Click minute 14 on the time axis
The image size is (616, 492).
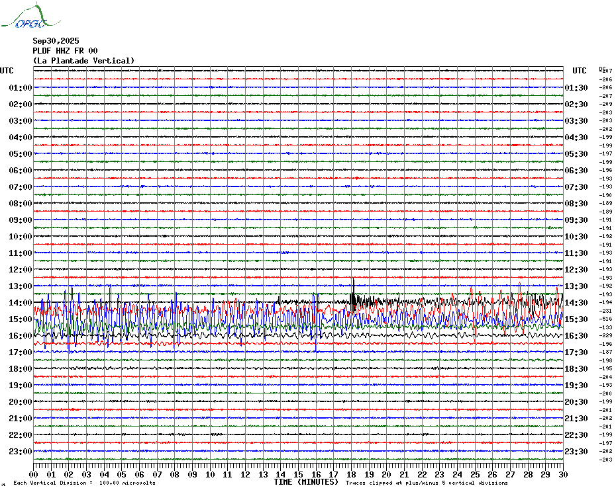click(281, 475)
